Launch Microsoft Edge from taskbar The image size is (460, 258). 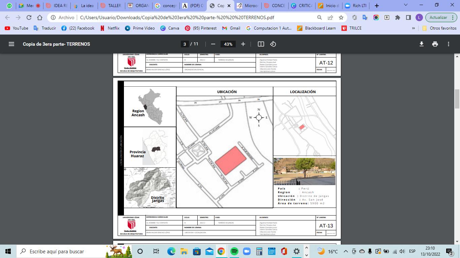point(171,251)
